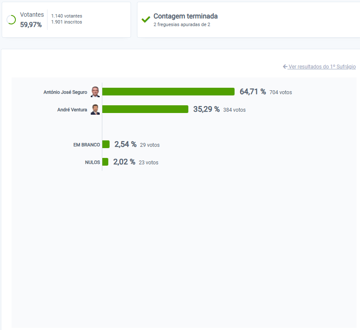
Task: Click the 35,29 % percentage value
Action: tap(206, 109)
